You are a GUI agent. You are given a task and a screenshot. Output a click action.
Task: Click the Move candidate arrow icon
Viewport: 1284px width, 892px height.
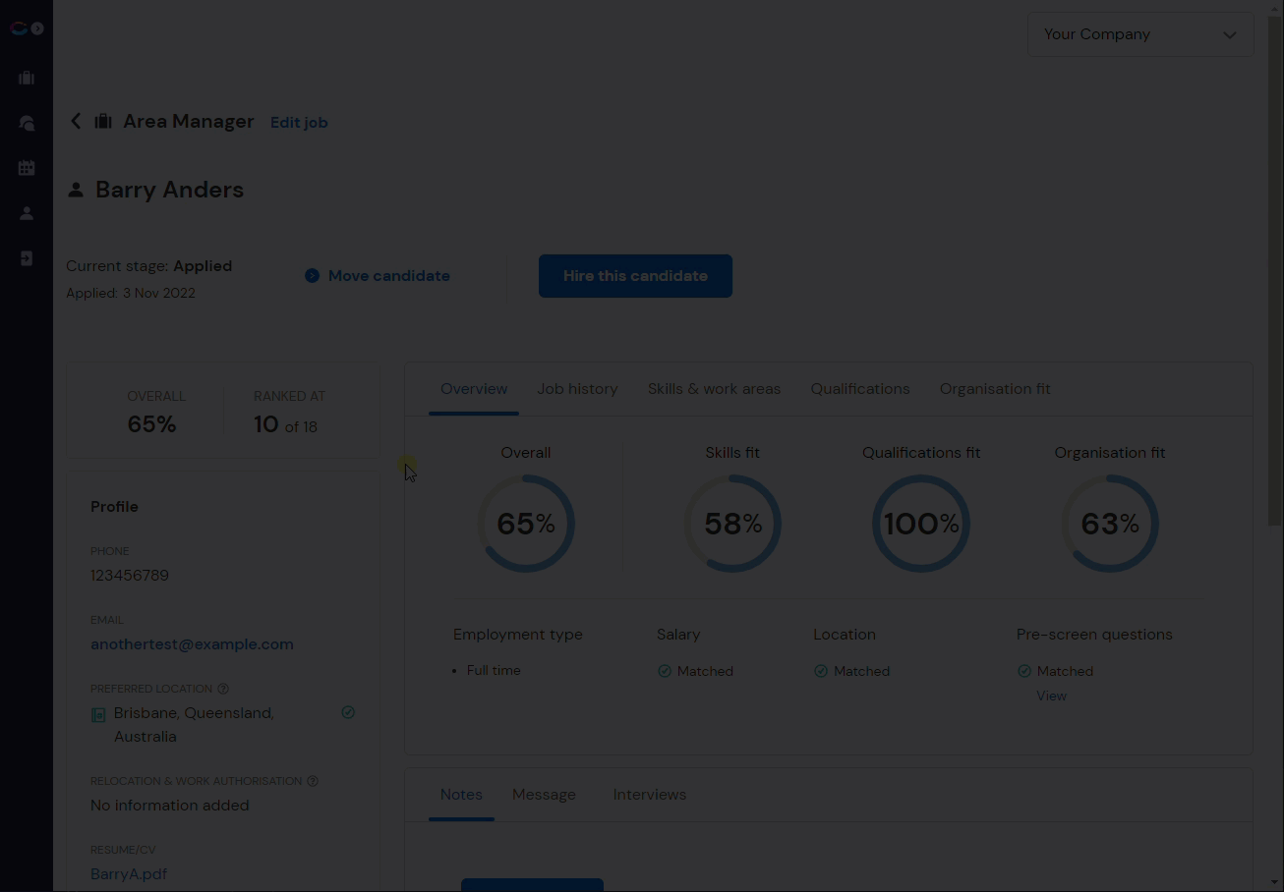(x=312, y=276)
